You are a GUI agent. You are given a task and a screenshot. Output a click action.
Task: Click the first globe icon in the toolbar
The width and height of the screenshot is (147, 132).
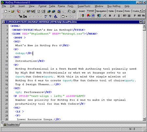[49, 11]
